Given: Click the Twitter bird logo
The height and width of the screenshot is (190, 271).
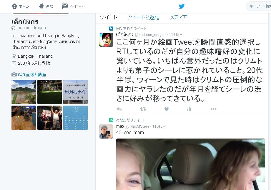Looking at the screenshot, I should point(182,6).
